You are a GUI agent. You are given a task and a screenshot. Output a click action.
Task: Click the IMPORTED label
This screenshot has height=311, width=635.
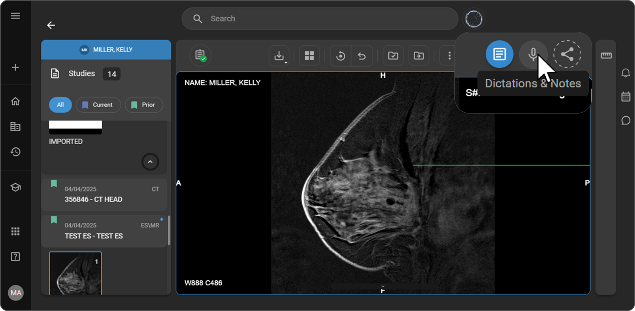click(x=66, y=142)
